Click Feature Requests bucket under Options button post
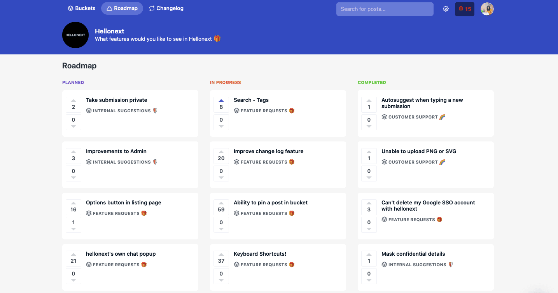 point(116,213)
